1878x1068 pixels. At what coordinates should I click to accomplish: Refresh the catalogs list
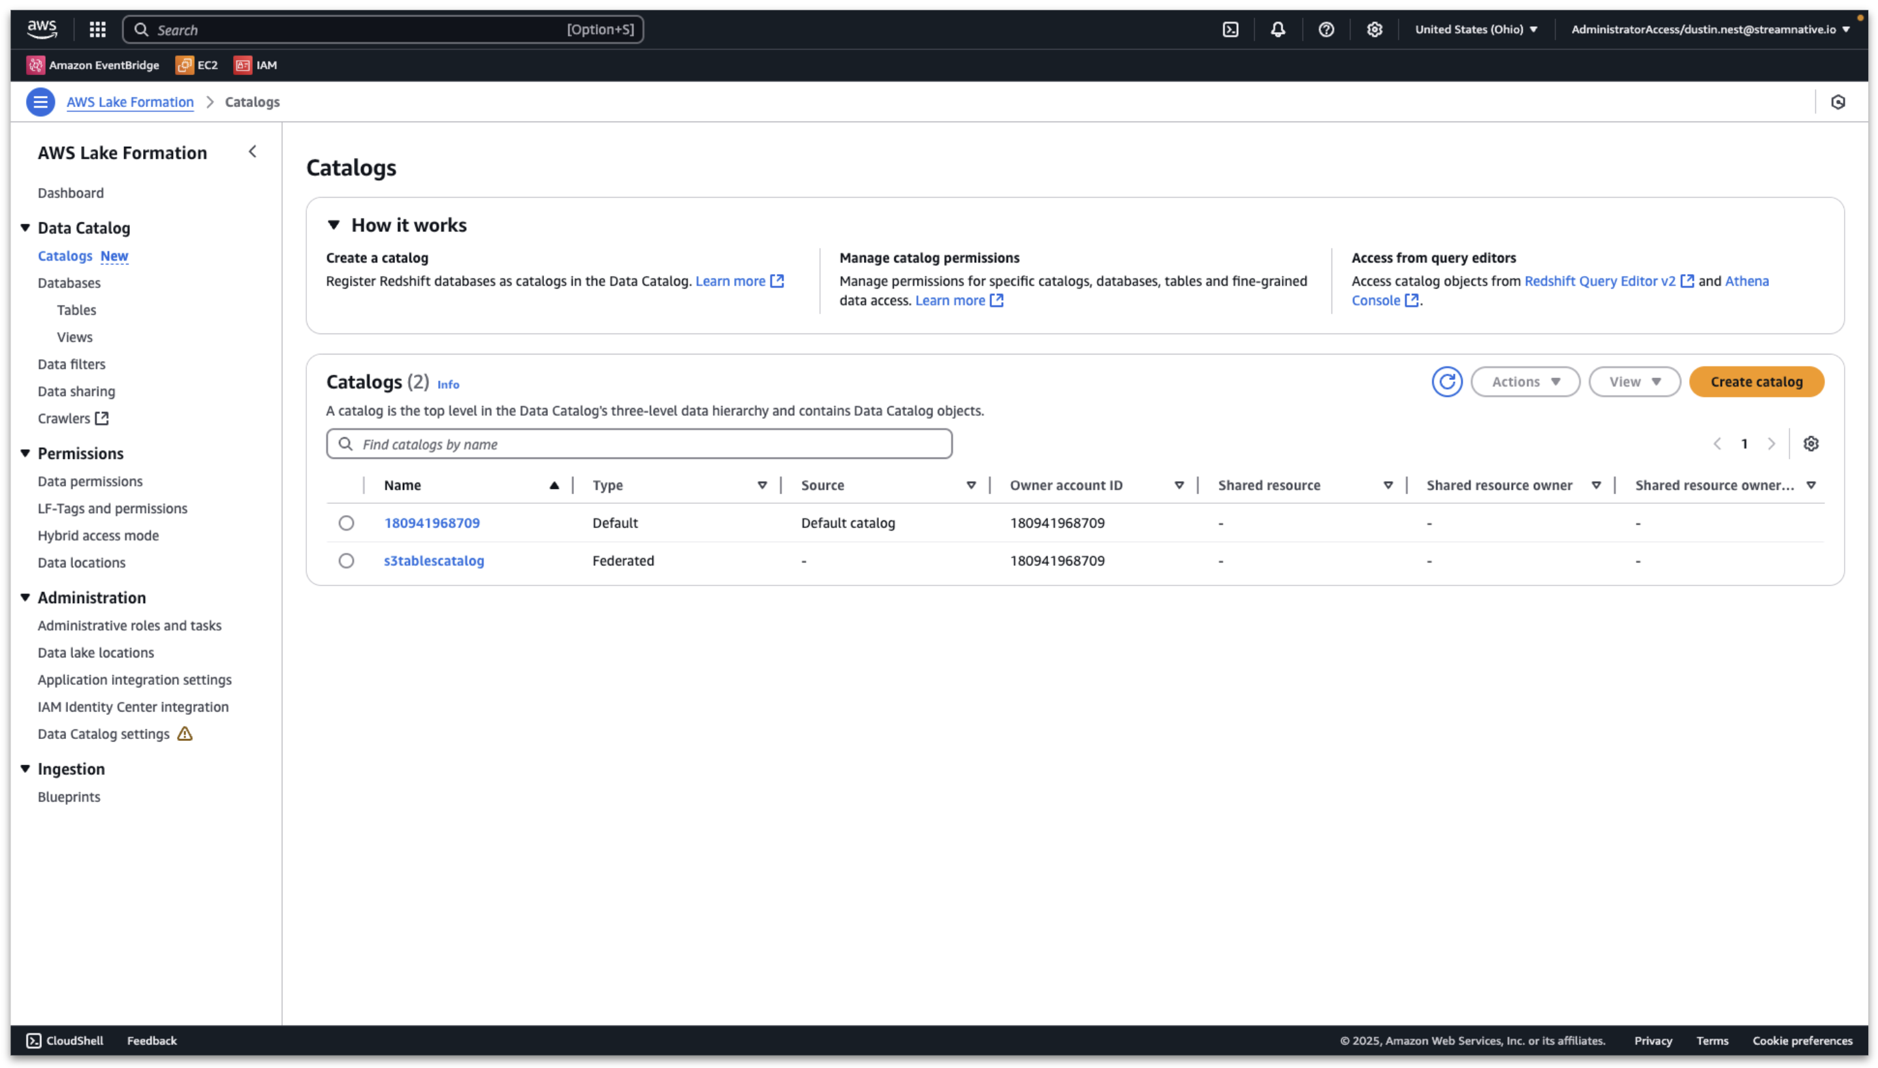(1446, 381)
